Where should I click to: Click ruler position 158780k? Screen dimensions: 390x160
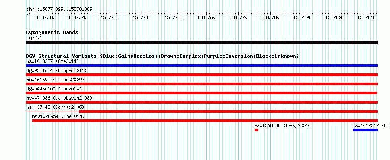pyautogui.click(x=334, y=17)
